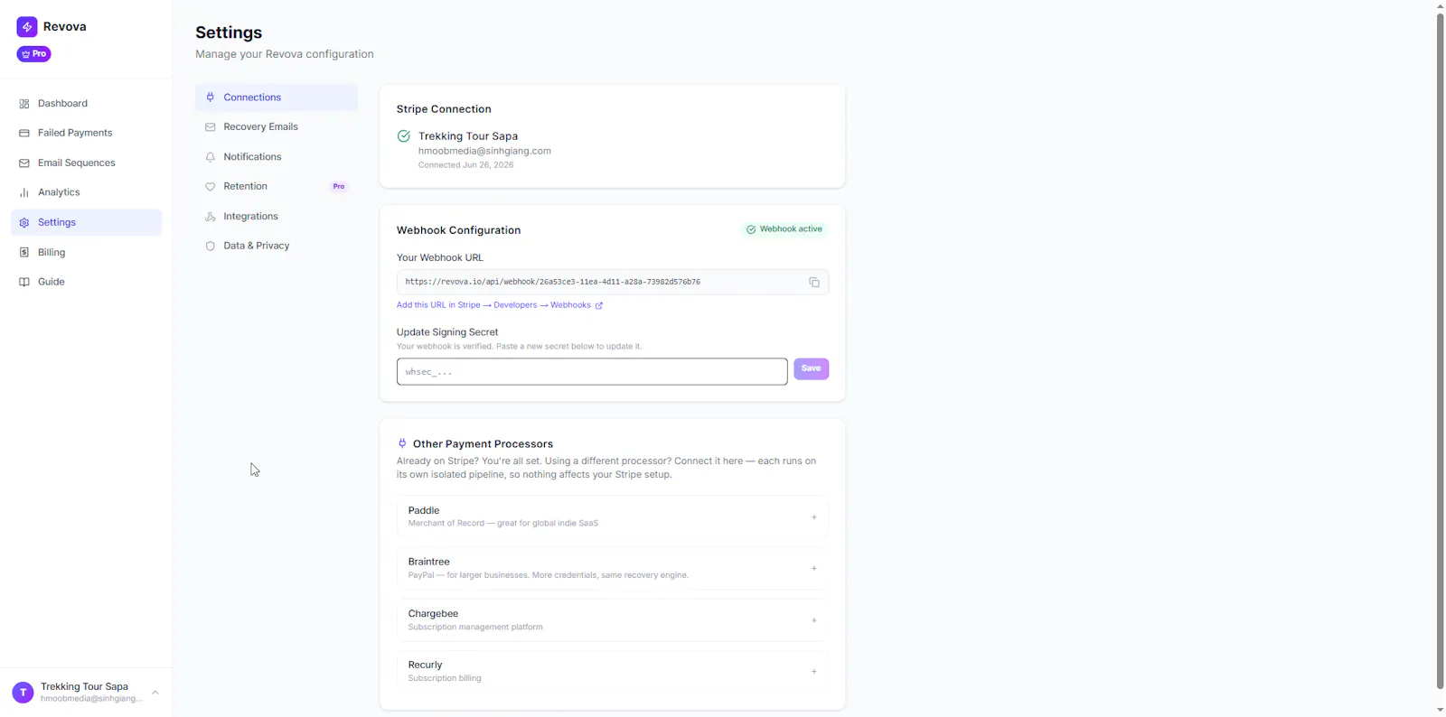Click the Webhook active status badge
1446x717 pixels.
click(784, 229)
